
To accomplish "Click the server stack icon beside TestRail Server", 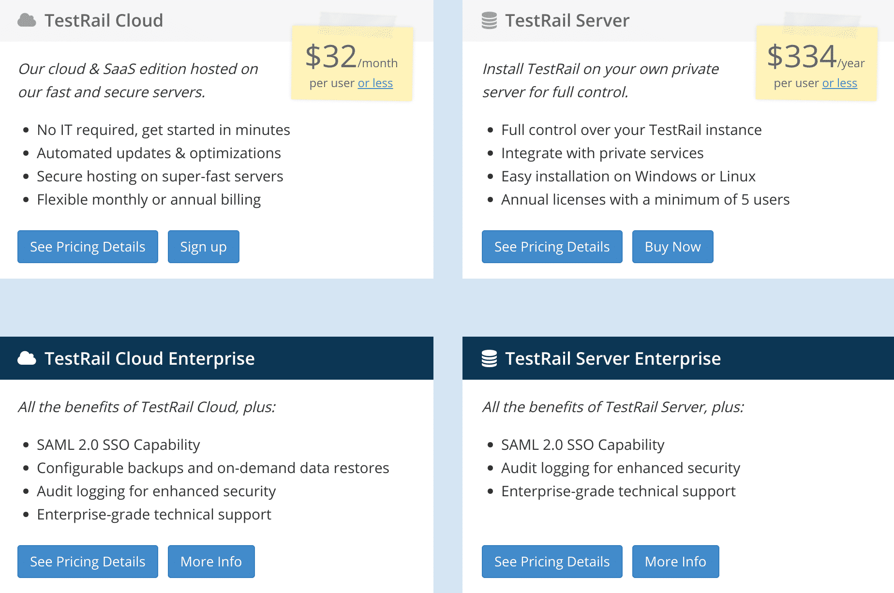I will tap(489, 20).
